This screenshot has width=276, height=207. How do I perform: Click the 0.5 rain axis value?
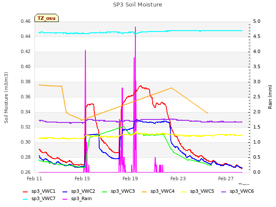(x=257, y=157)
